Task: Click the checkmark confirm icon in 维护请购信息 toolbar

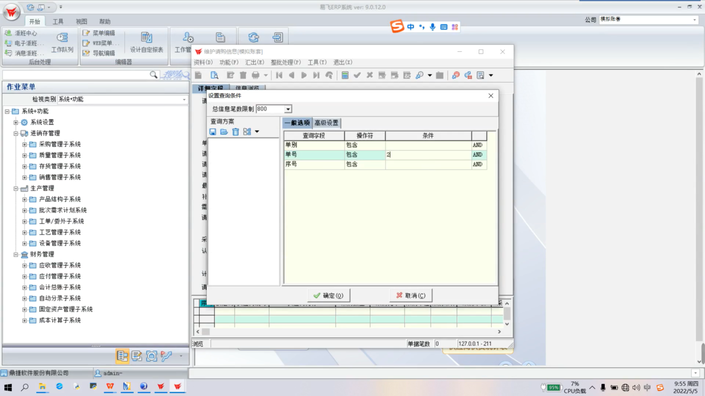Action: (357, 75)
